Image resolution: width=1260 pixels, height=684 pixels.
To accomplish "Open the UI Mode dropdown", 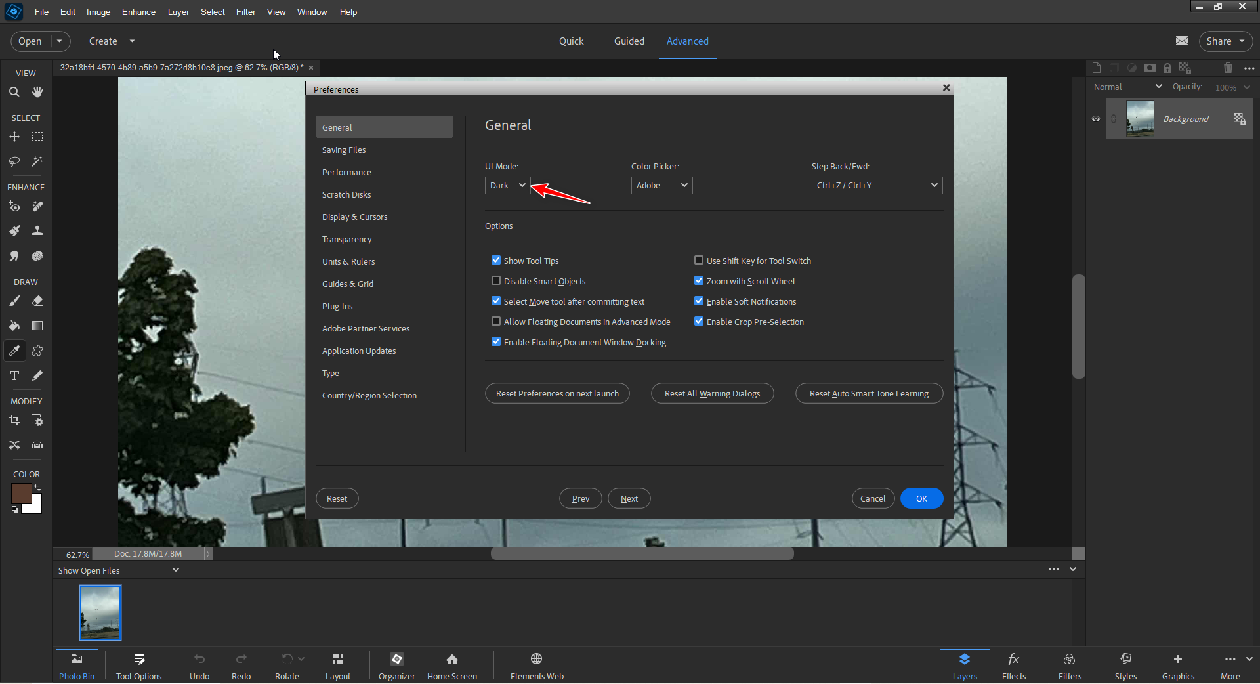I will 507,185.
